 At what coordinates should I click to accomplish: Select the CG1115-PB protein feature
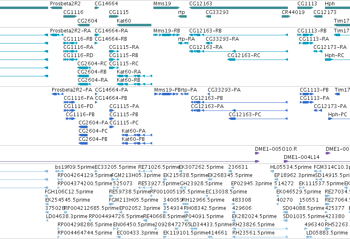(x=112, y=119)
